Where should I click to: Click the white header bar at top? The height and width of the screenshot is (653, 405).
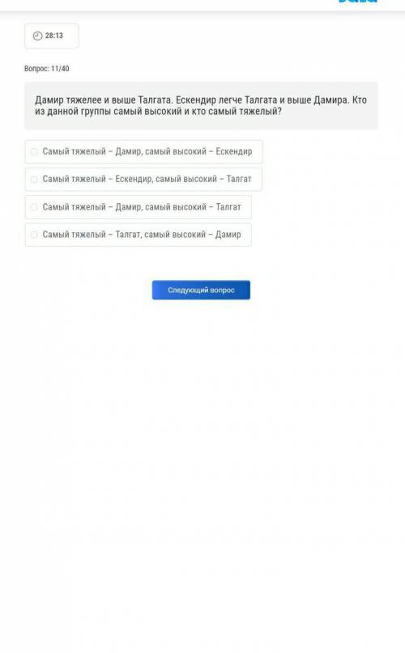(x=202, y=5)
